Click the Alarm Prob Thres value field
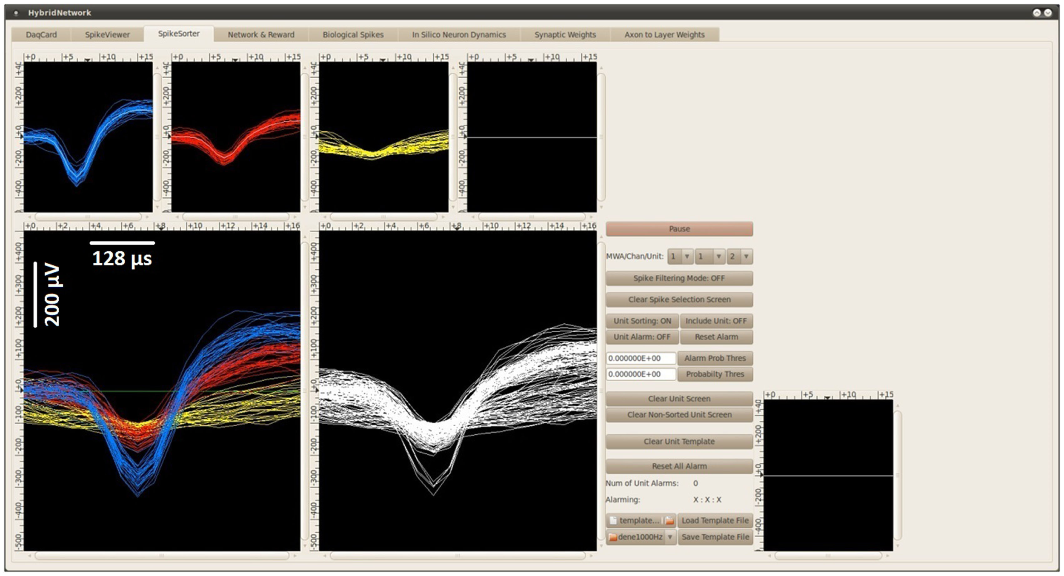Screen dimensions: 1064x576 click(x=641, y=359)
